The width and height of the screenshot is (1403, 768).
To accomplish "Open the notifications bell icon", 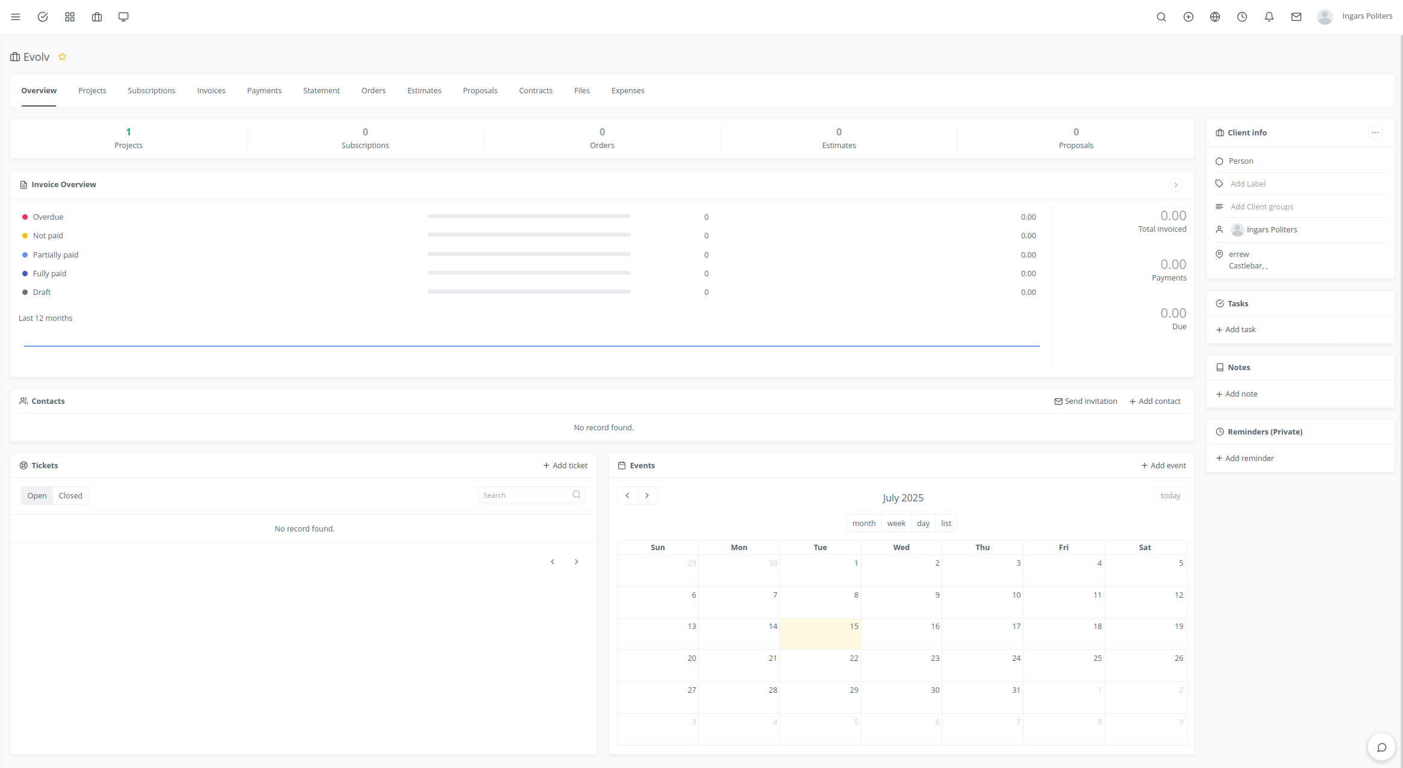I will pyautogui.click(x=1269, y=17).
